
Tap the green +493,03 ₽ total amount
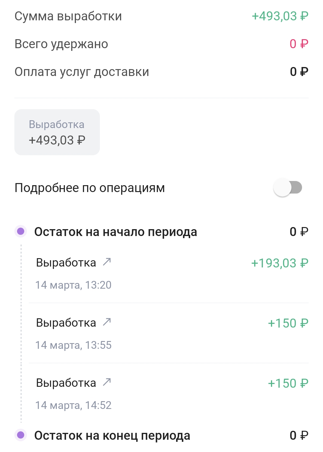[280, 16]
